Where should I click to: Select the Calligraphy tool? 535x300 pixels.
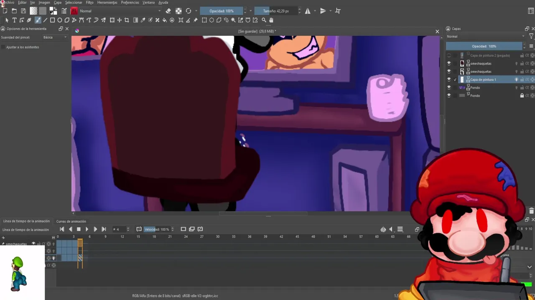pos(29,20)
